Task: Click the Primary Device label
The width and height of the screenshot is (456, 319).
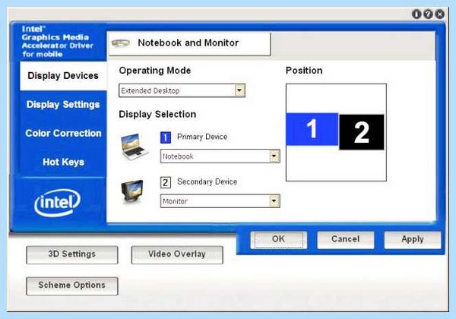Action: (x=202, y=137)
